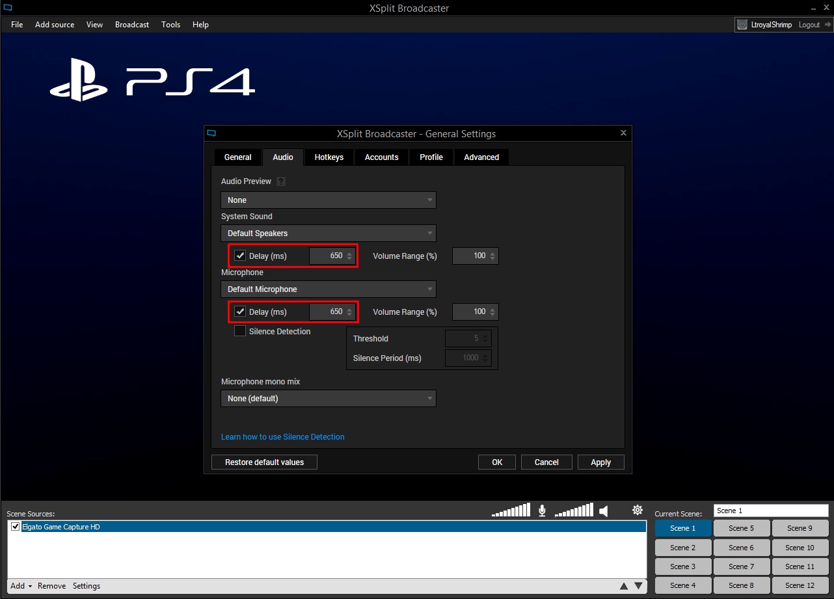Uncheck the Elgato Game Capture HD source
This screenshot has height=599, width=834.
14,526
